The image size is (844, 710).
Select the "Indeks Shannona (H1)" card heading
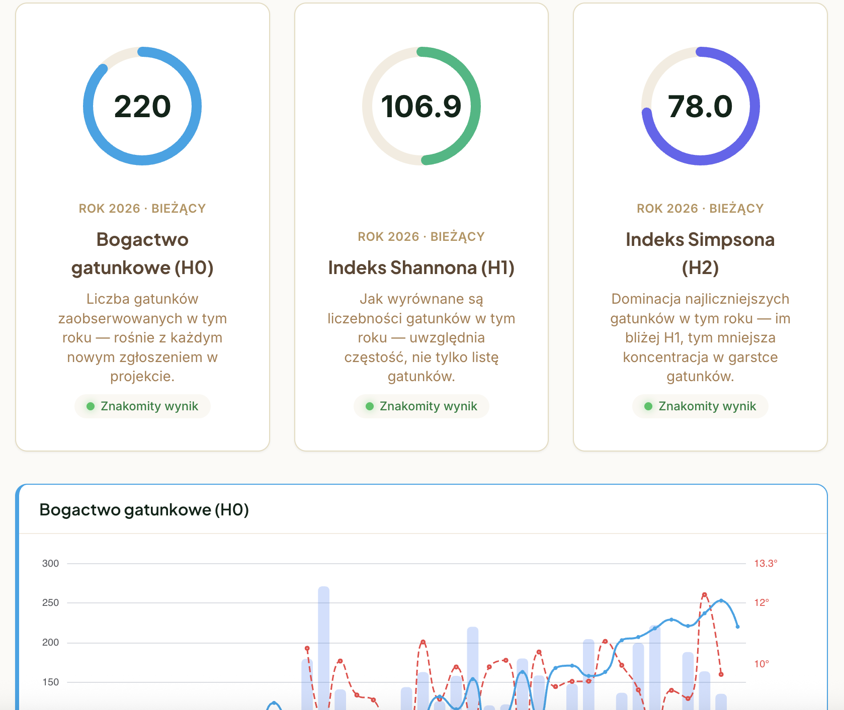(x=421, y=268)
